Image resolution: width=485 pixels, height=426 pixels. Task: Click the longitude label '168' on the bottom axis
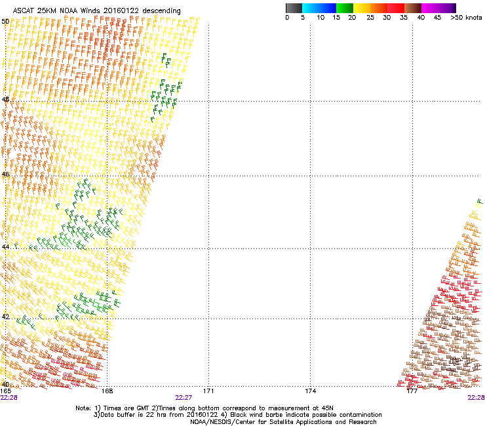click(x=107, y=391)
